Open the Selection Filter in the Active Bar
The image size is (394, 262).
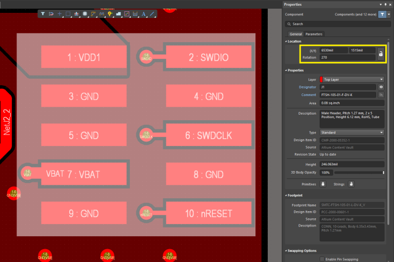point(43,14)
